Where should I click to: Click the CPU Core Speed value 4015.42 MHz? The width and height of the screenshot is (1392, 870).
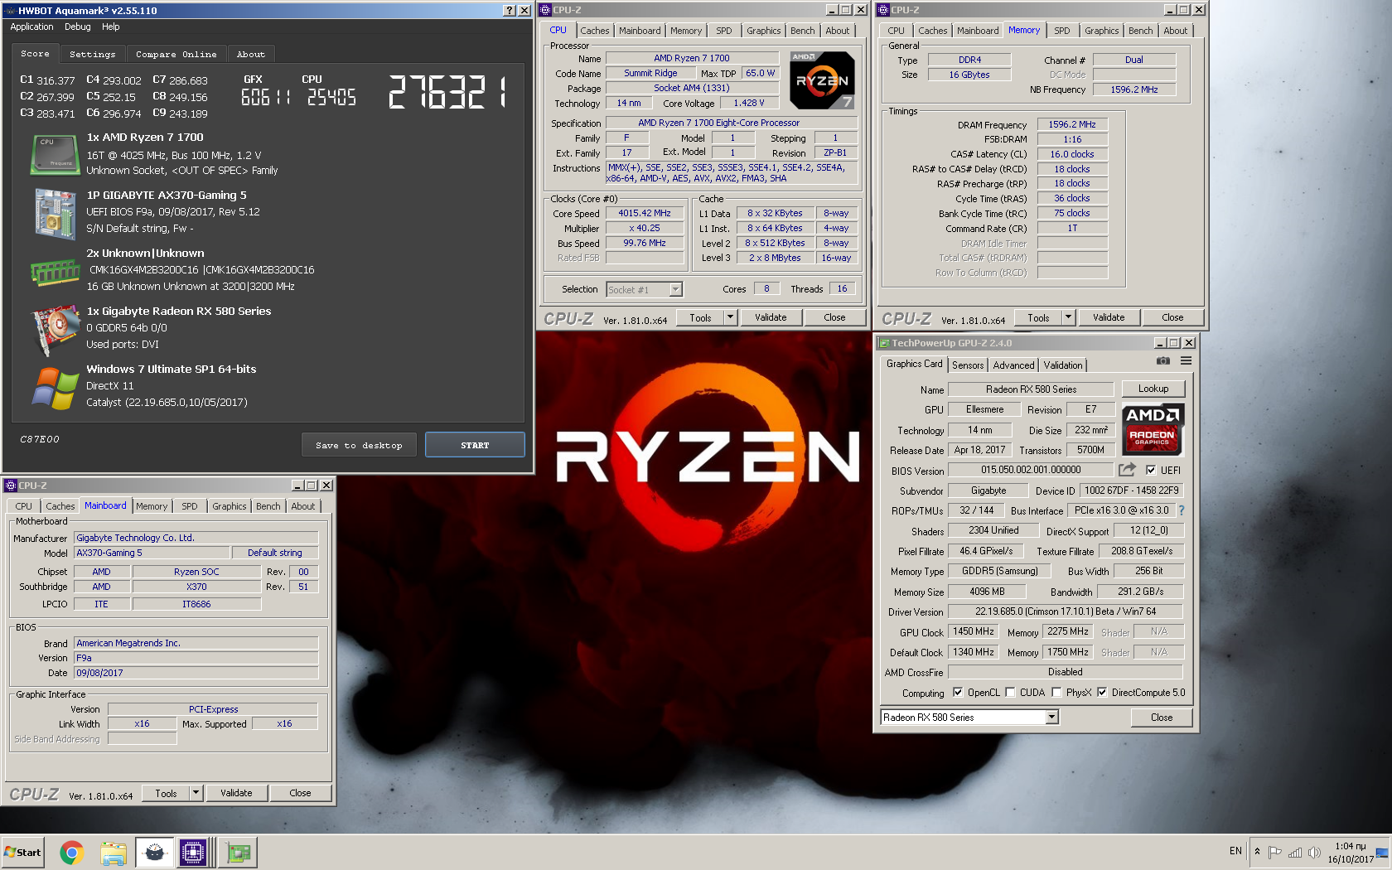[645, 213]
